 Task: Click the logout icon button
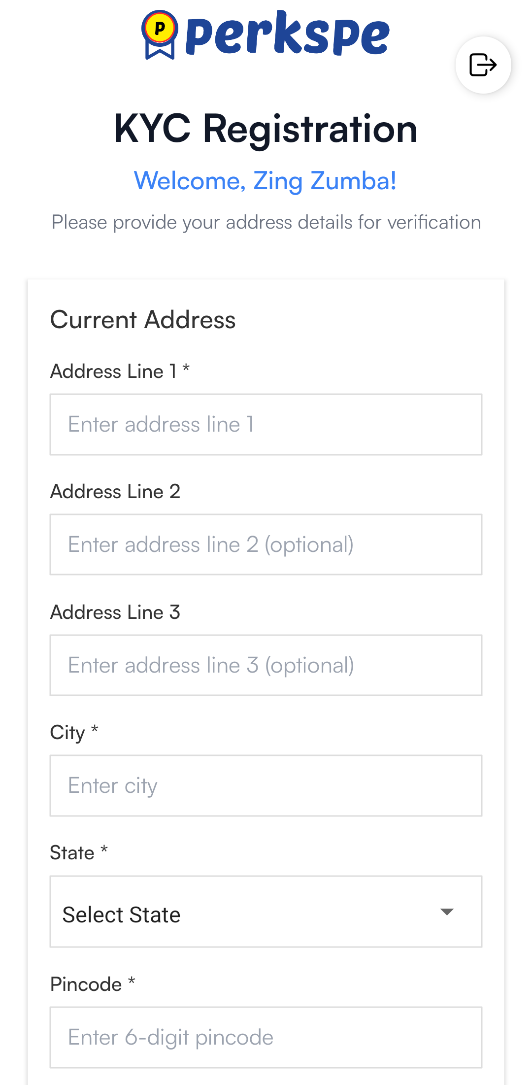click(x=483, y=65)
